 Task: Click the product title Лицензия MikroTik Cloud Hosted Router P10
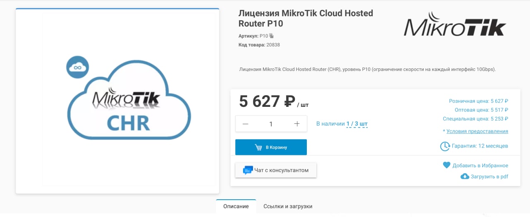(306, 18)
